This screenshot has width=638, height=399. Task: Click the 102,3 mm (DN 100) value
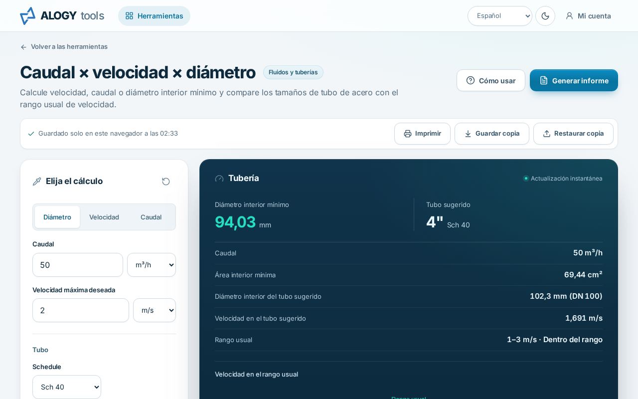[566, 296]
